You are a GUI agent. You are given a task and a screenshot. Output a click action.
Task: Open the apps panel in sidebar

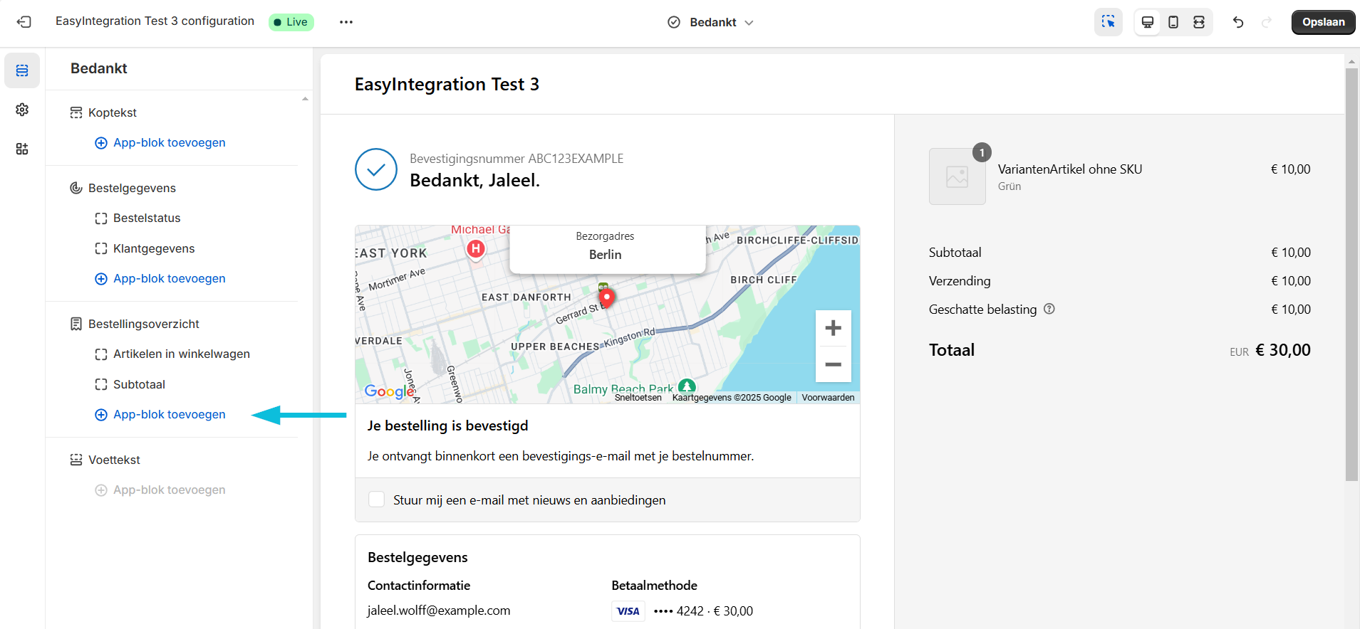point(22,149)
